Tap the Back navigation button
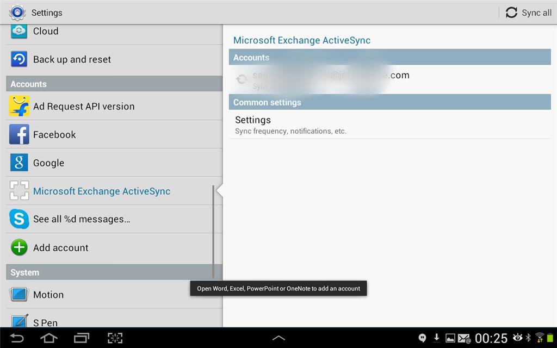Image resolution: width=557 pixels, height=348 pixels. (x=16, y=338)
